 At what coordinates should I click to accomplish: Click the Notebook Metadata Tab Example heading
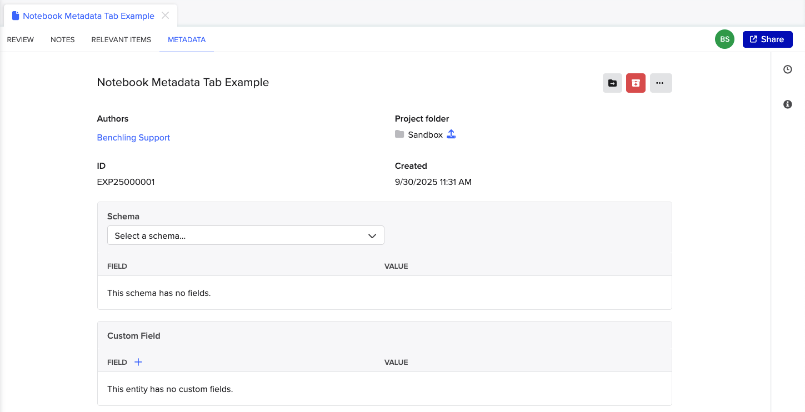tap(183, 82)
